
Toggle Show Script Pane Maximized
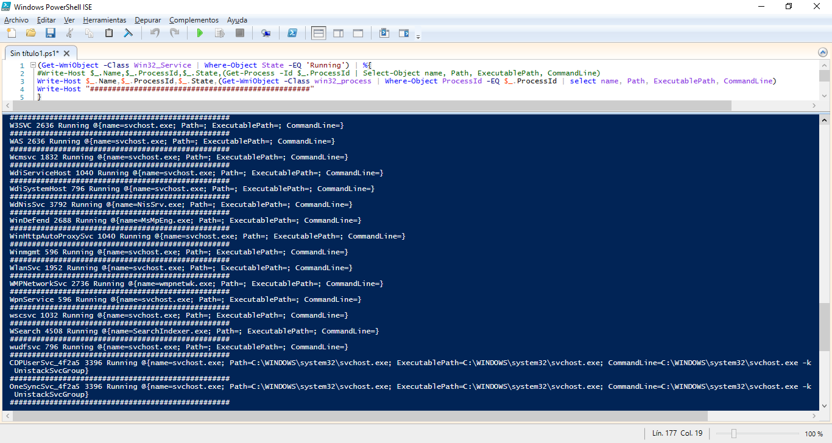pyautogui.click(x=358, y=33)
